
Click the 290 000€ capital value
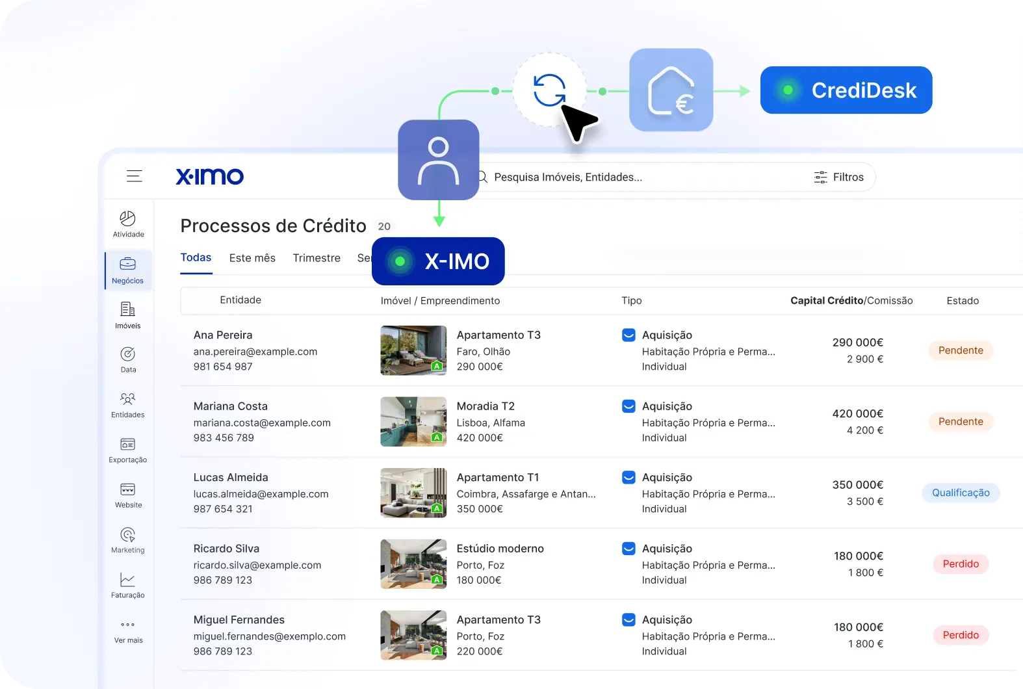pos(858,343)
